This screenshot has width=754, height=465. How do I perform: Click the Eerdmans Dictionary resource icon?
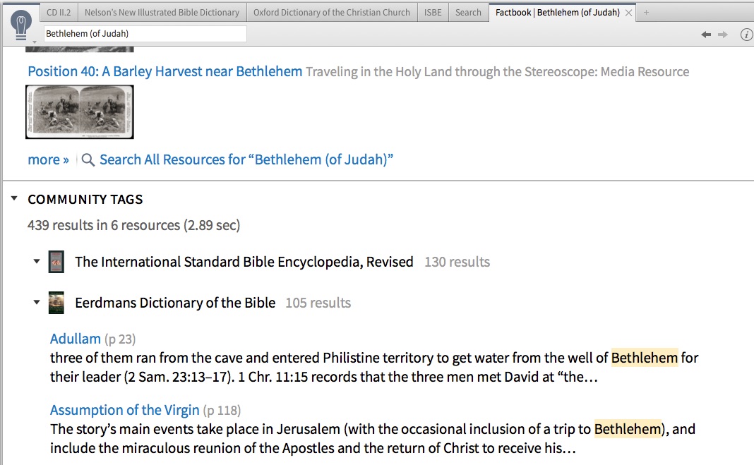pos(56,302)
